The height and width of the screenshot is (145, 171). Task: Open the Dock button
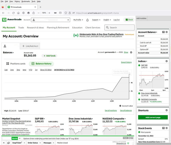pyautogui.click(x=129, y=20)
